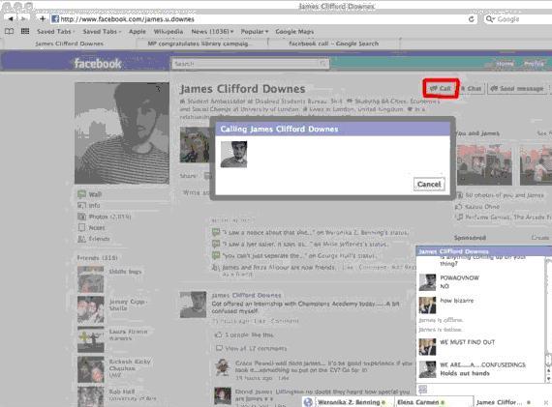Click the Call button highlighted in red

441,89
